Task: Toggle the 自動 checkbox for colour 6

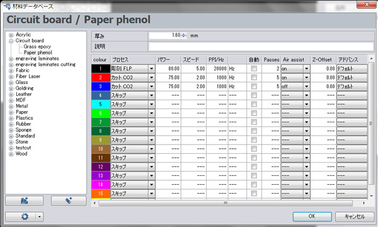Action: coord(254,113)
